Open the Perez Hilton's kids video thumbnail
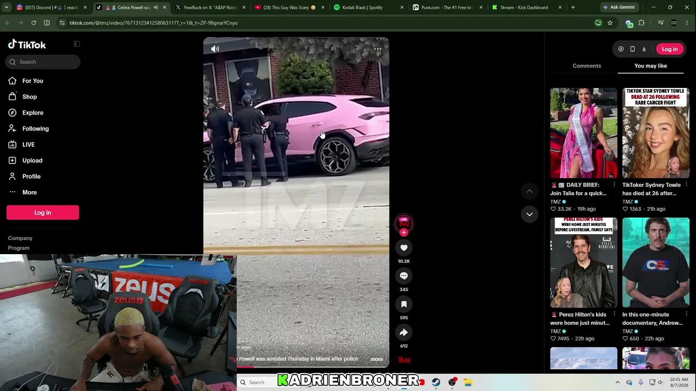696x391 pixels. point(583,263)
